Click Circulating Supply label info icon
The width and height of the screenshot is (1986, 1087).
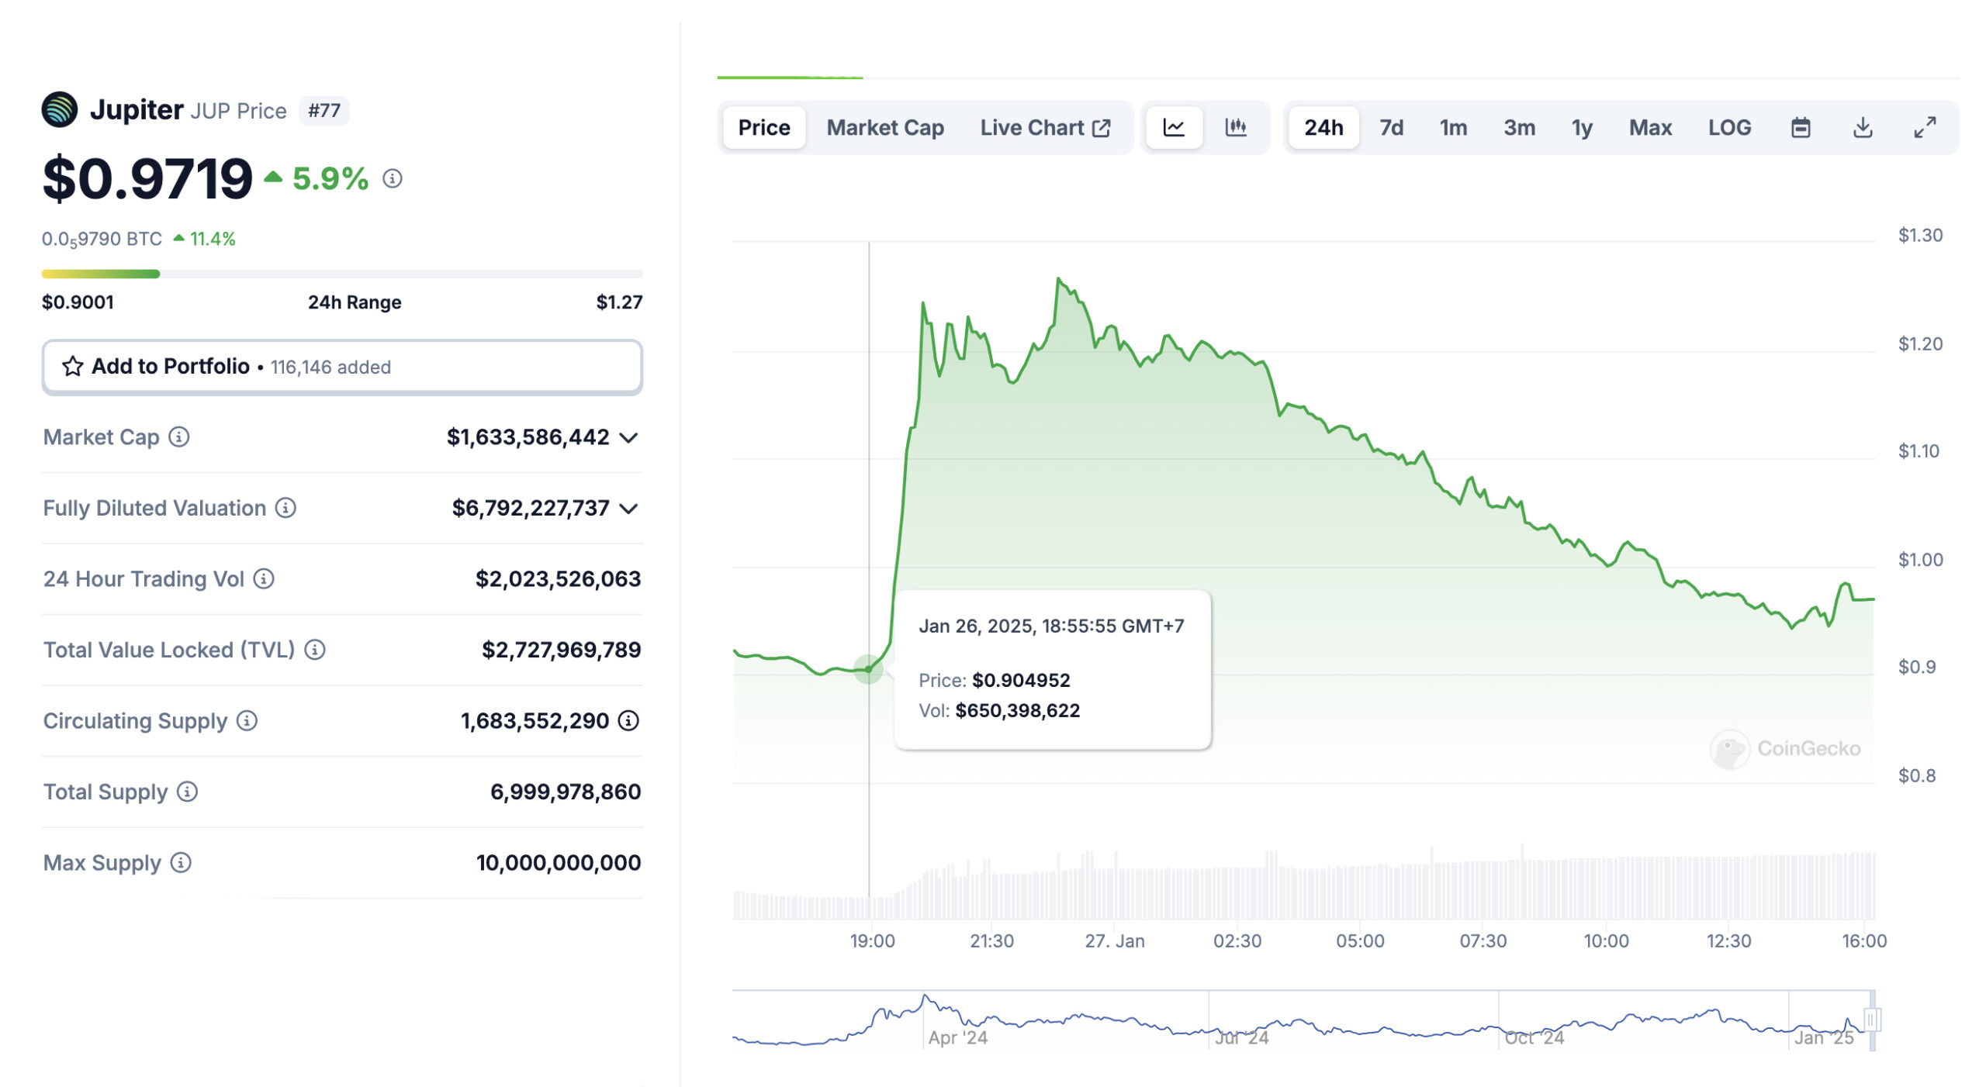tap(247, 721)
